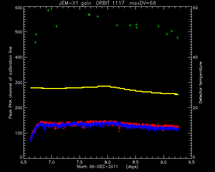This screenshot has width=215, height=172.
Task: Click the 'Detector temperature' right axis label
Action: [201, 83]
